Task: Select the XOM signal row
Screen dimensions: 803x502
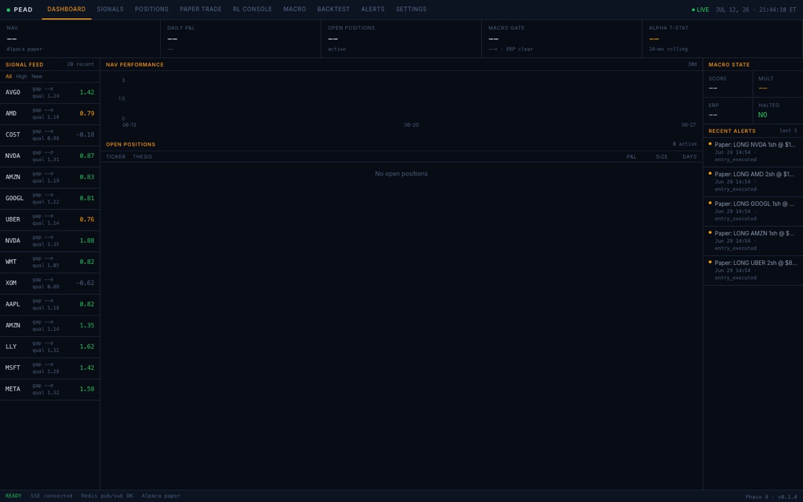Action: pos(50,283)
